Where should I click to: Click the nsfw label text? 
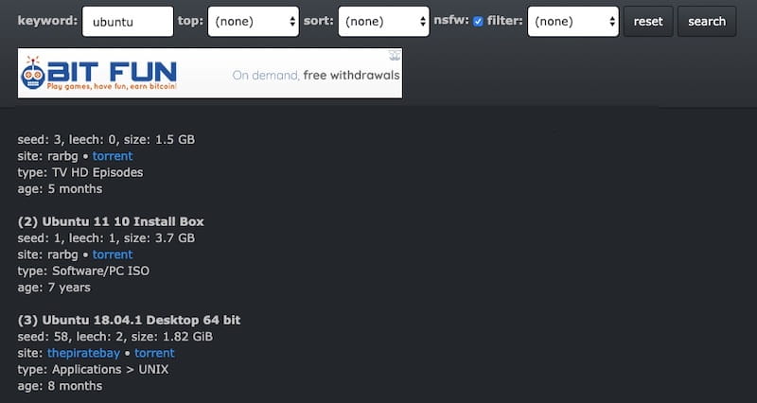coord(451,20)
